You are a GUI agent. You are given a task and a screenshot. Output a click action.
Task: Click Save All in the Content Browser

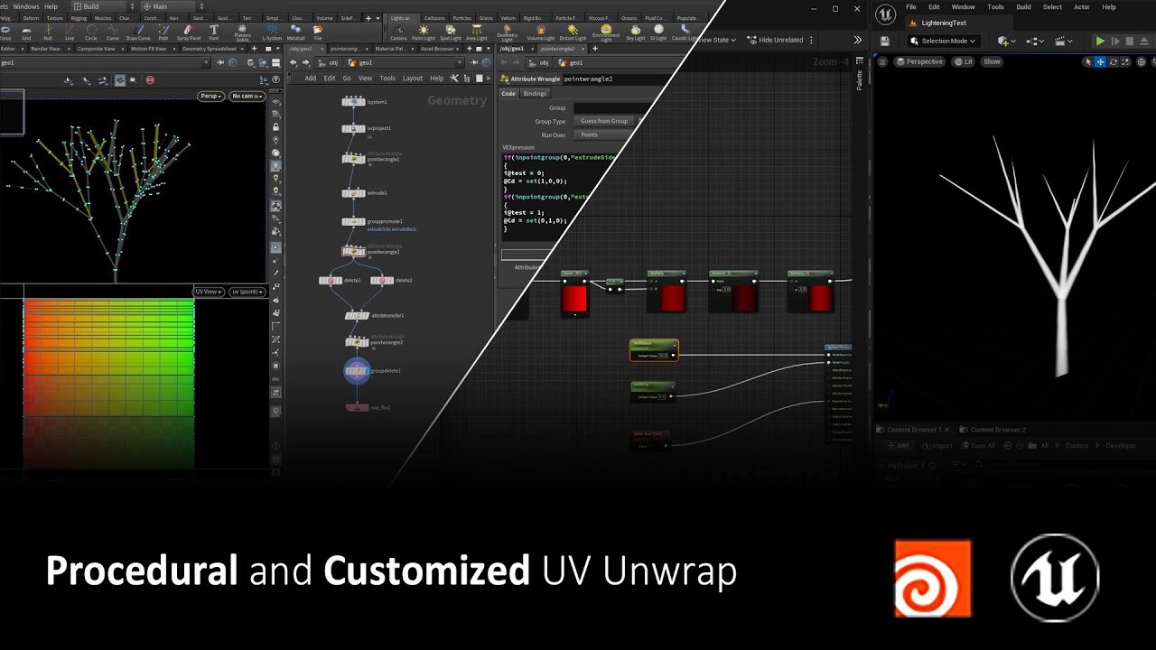click(x=980, y=445)
